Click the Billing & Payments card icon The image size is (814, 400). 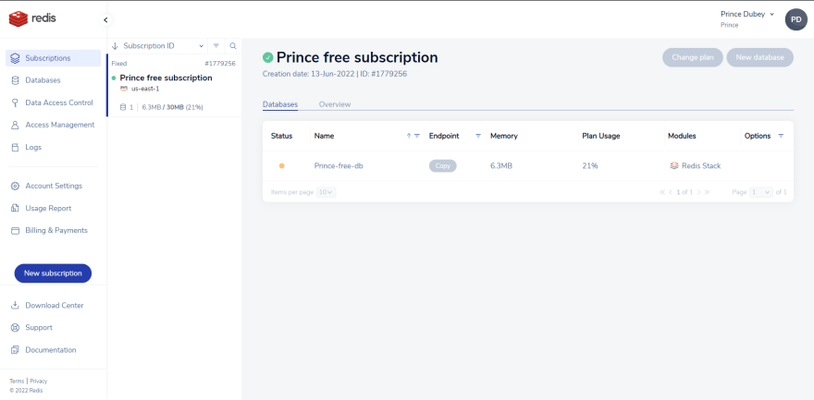(15, 231)
